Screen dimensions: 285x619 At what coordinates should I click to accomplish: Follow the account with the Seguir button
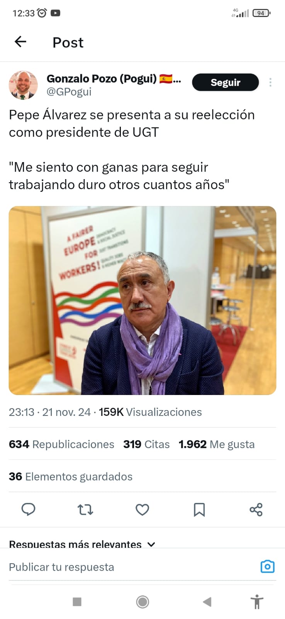tap(226, 82)
